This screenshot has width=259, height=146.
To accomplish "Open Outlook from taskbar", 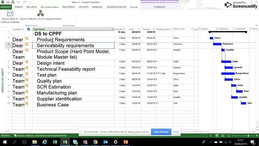I will [x=105, y=142].
